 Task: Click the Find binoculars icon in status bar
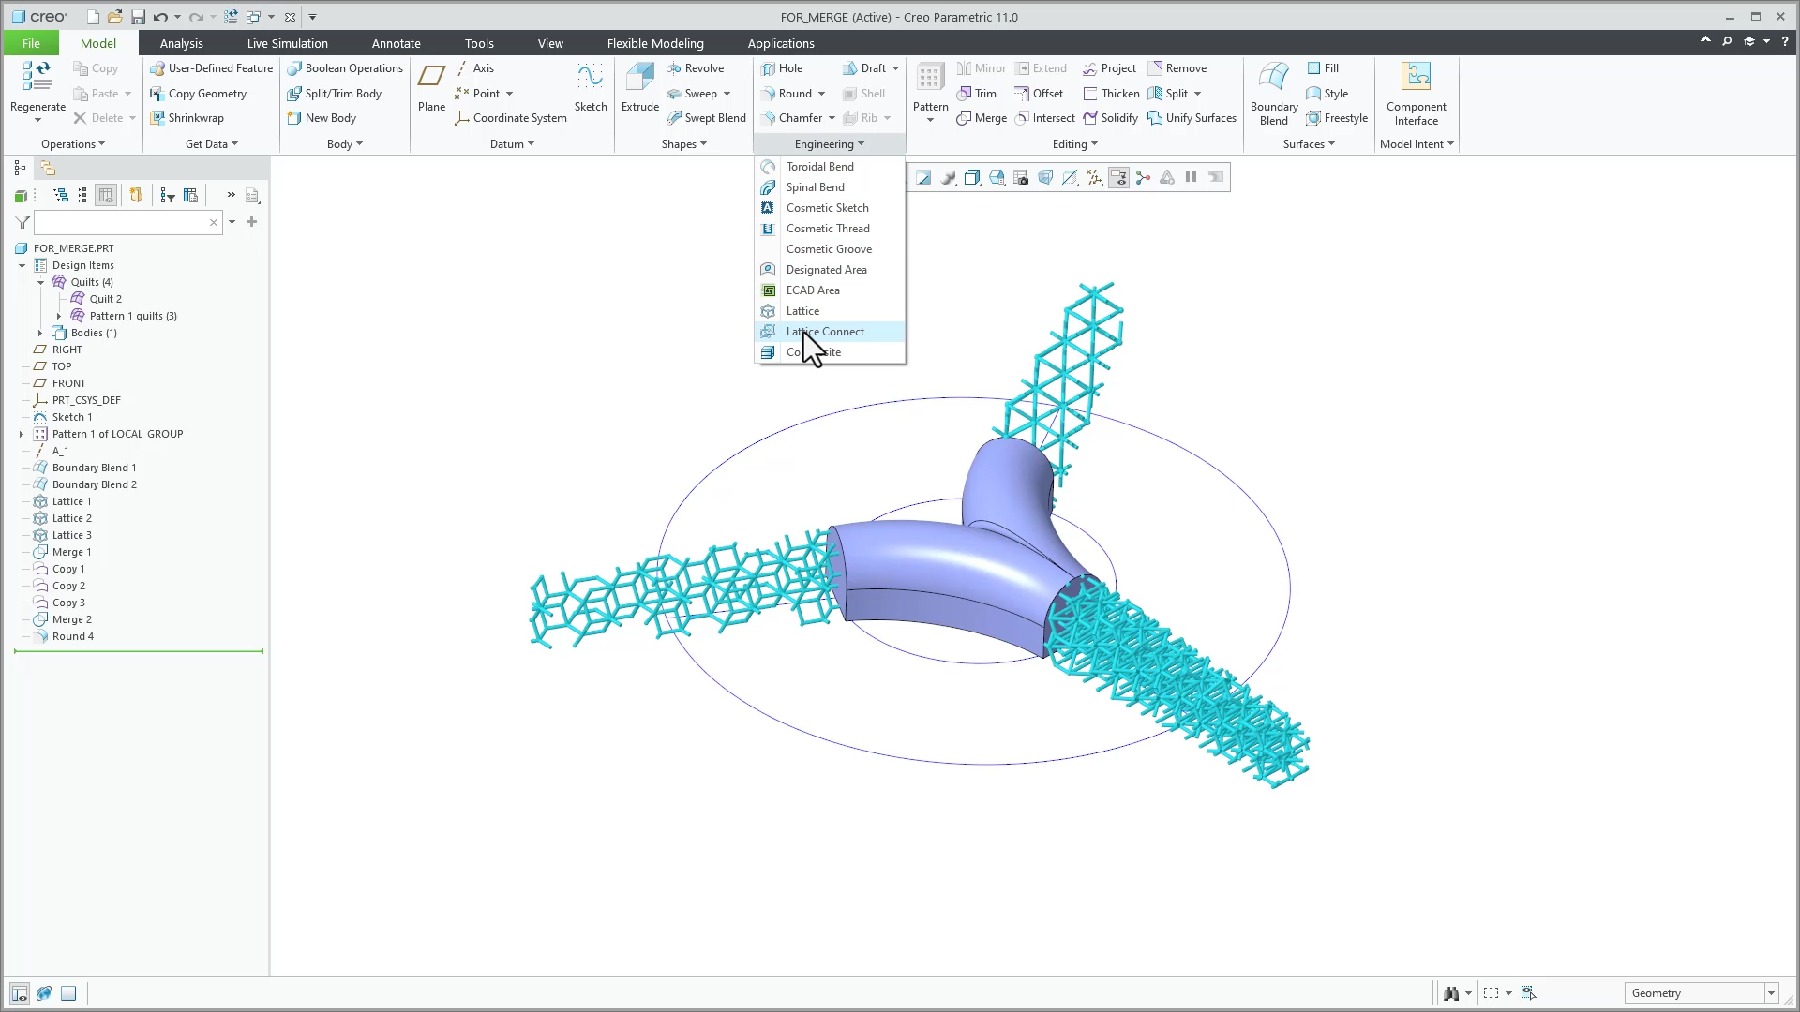(x=1451, y=993)
